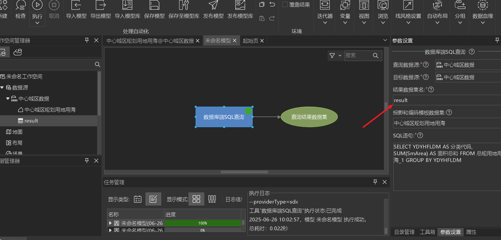
Task: Click second 显示类型 edit-list icon
Action: point(153,199)
